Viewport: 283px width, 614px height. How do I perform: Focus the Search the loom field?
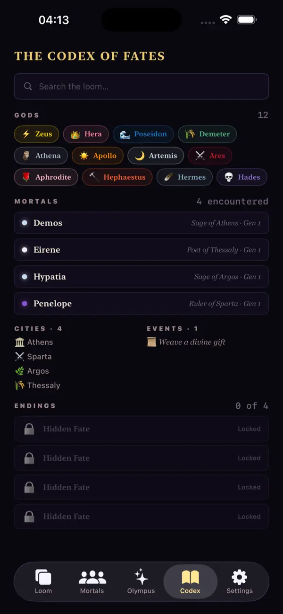pos(141,87)
